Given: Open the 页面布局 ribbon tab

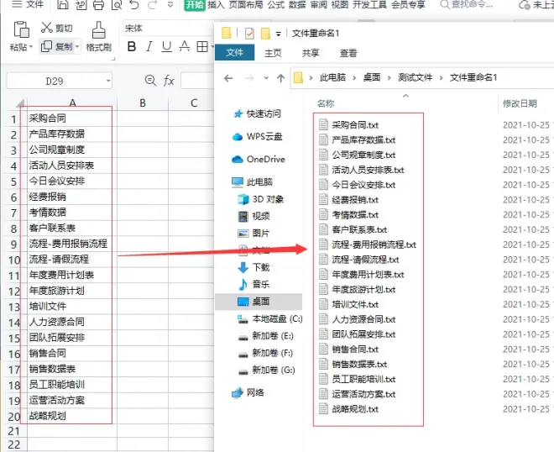Looking at the screenshot, I should [x=245, y=5].
